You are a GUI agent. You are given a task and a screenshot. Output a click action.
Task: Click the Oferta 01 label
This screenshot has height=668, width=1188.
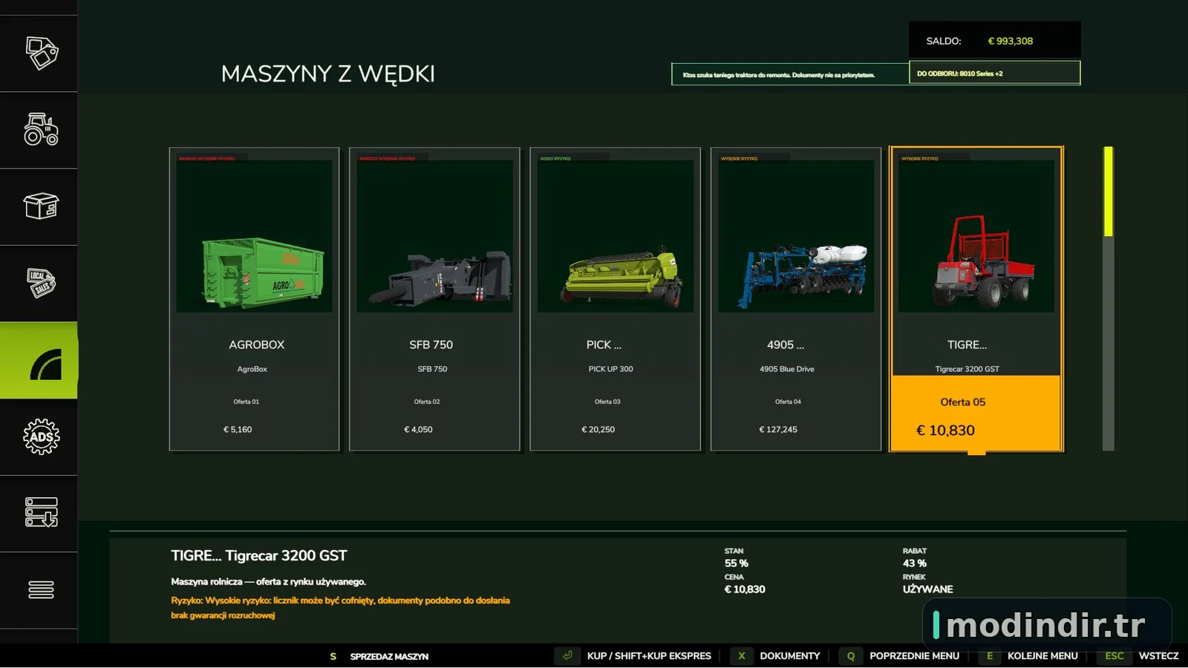point(247,402)
